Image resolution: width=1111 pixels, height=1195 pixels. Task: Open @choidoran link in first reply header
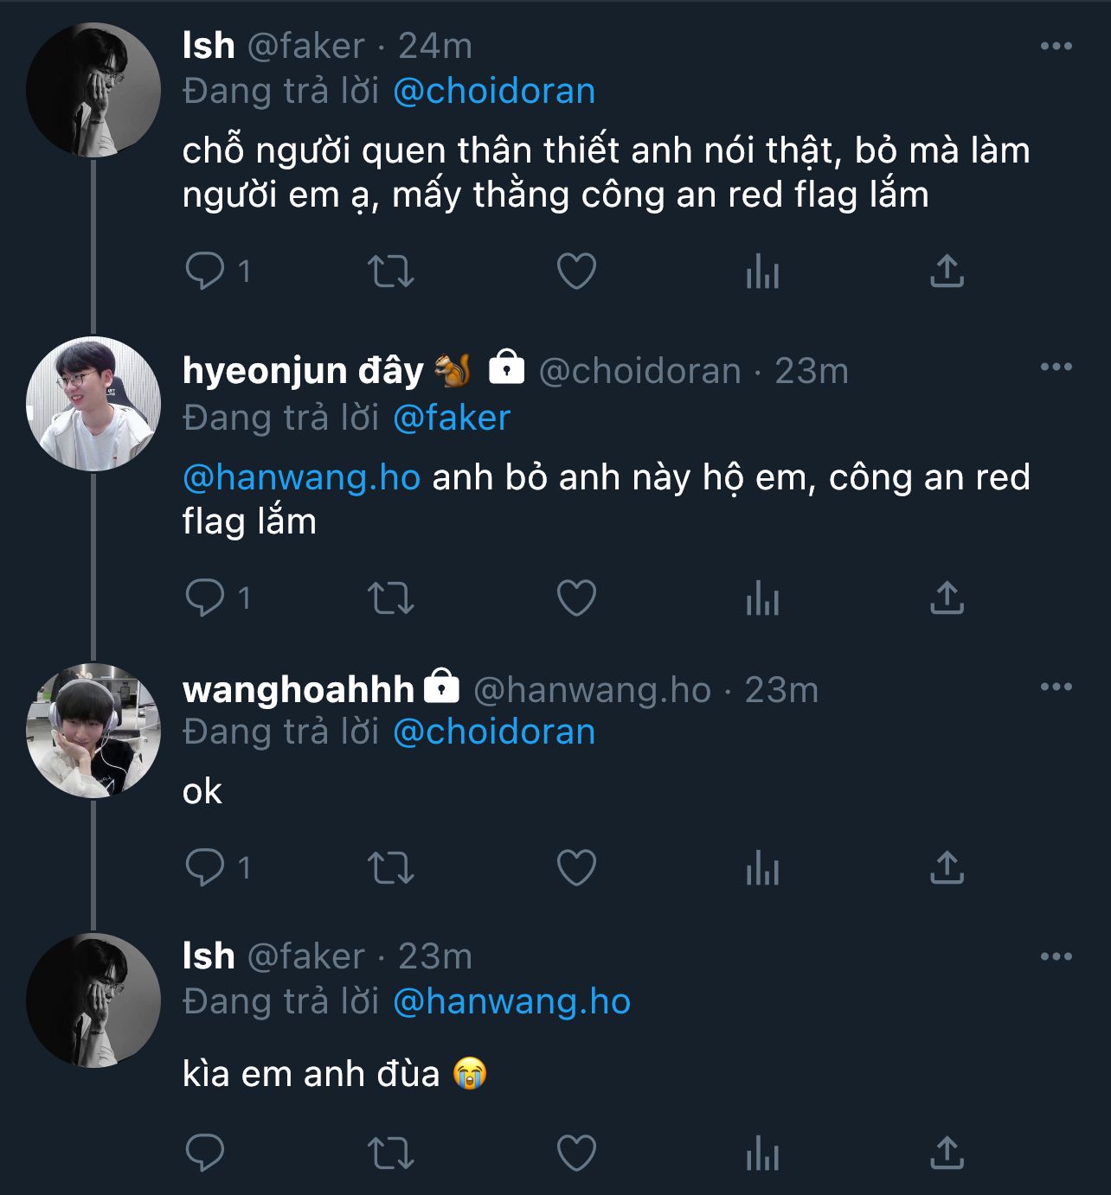494,92
